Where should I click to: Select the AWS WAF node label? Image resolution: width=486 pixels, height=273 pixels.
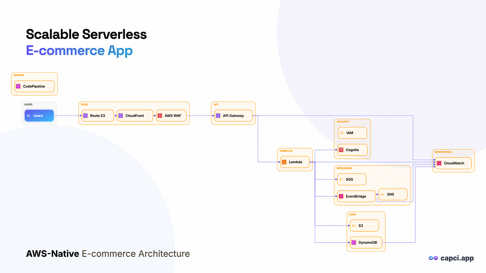173,116
